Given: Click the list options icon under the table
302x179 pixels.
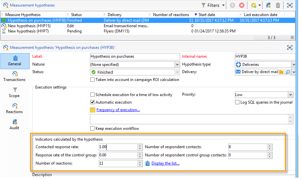Looking at the screenshot, I should click(292, 38).
